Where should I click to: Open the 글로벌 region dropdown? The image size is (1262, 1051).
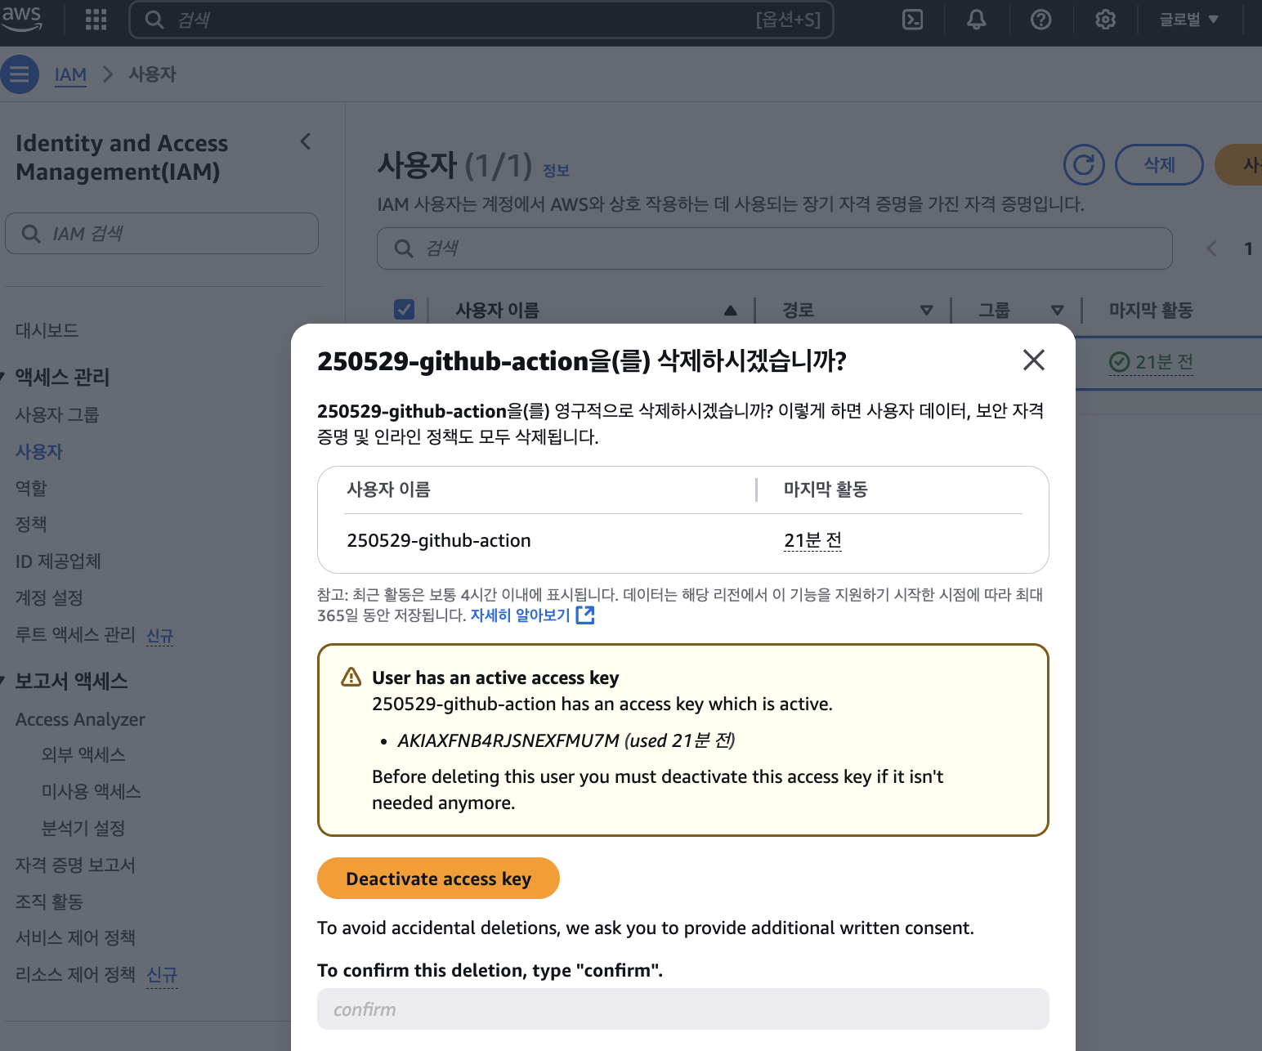click(1189, 20)
